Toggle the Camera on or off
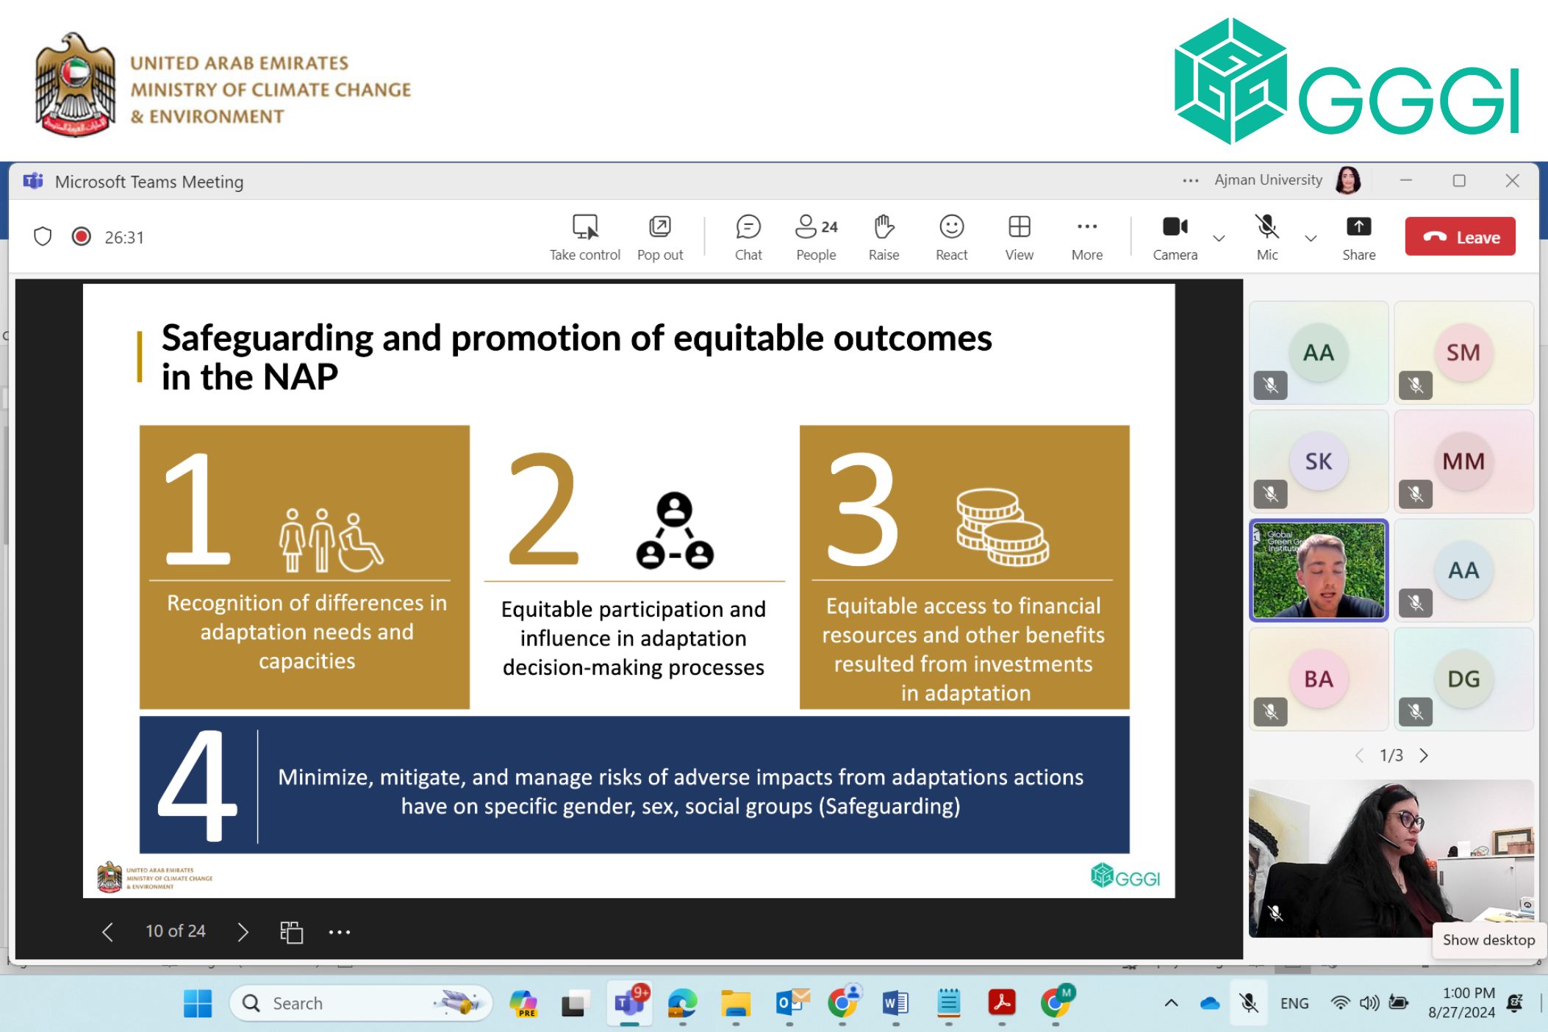1548x1032 pixels. (x=1174, y=237)
